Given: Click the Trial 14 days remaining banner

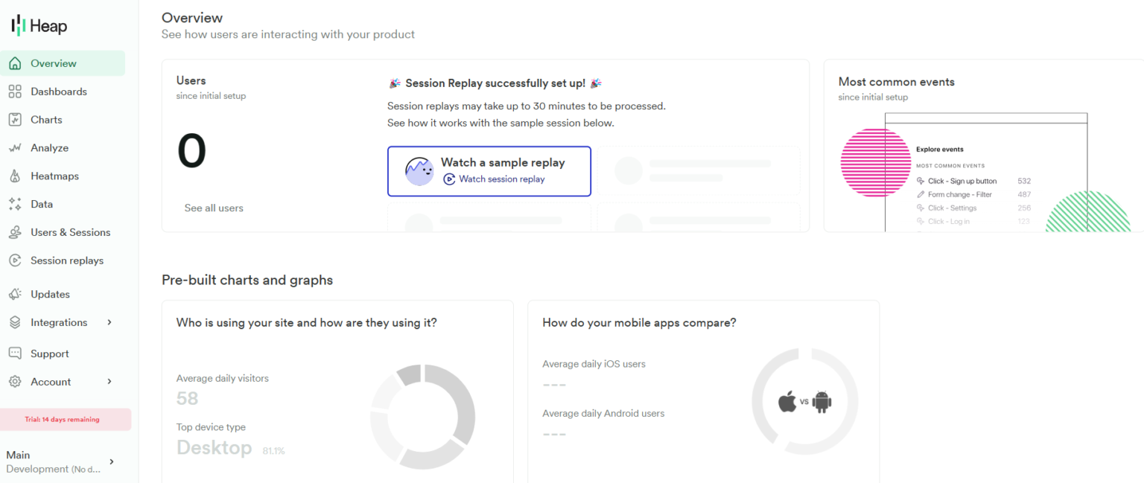Looking at the screenshot, I should pos(66,419).
